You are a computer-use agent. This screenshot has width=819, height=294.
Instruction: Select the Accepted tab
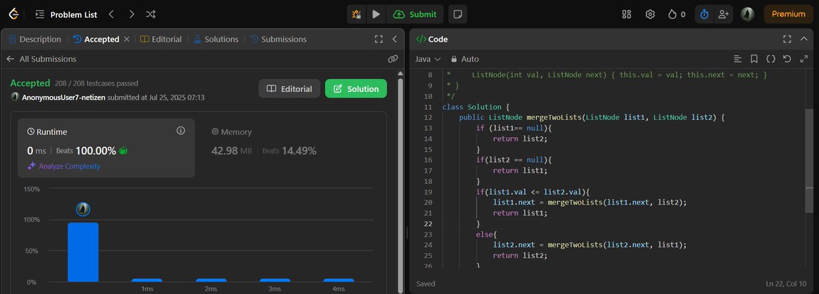pyautogui.click(x=96, y=40)
